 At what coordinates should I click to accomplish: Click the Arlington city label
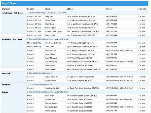click(x=6, y=85)
